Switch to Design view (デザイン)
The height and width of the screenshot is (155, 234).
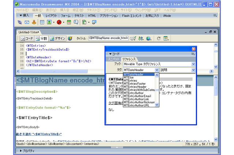58,39
